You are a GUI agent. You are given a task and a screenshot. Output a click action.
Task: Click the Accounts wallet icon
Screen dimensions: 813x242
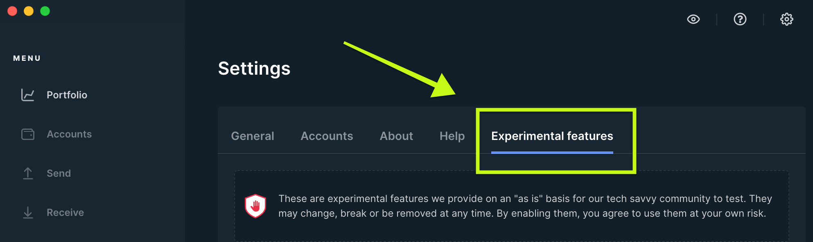(x=28, y=134)
